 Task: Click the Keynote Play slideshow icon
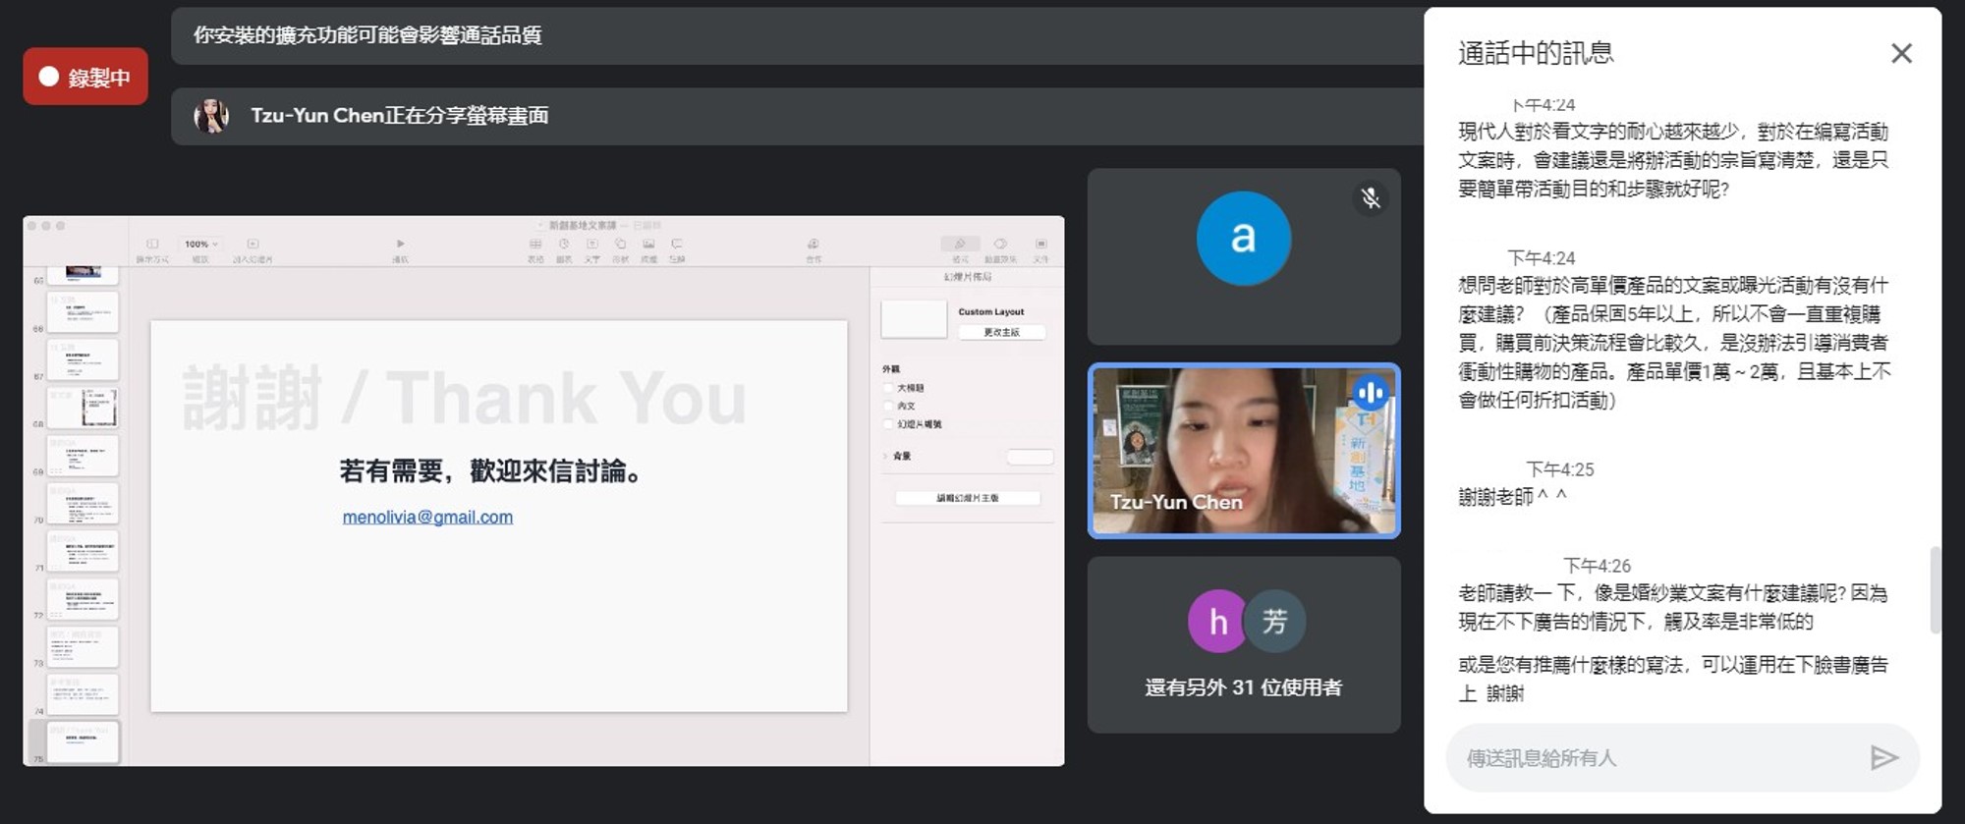[400, 244]
